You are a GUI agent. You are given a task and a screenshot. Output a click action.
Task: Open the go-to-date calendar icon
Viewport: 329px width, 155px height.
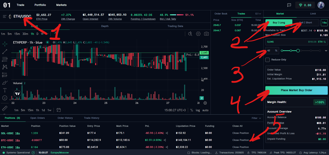click(x=59, y=110)
